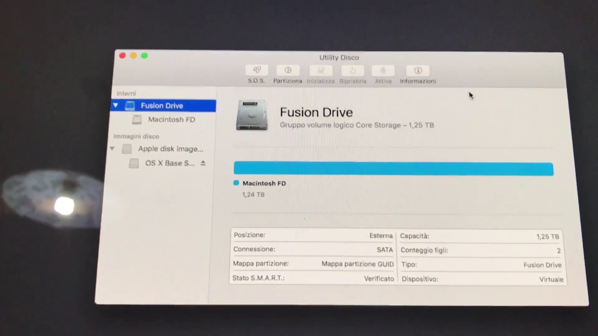Run S.O.S. first aid tool
This screenshot has height=336, width=598.
click(256, 70)
